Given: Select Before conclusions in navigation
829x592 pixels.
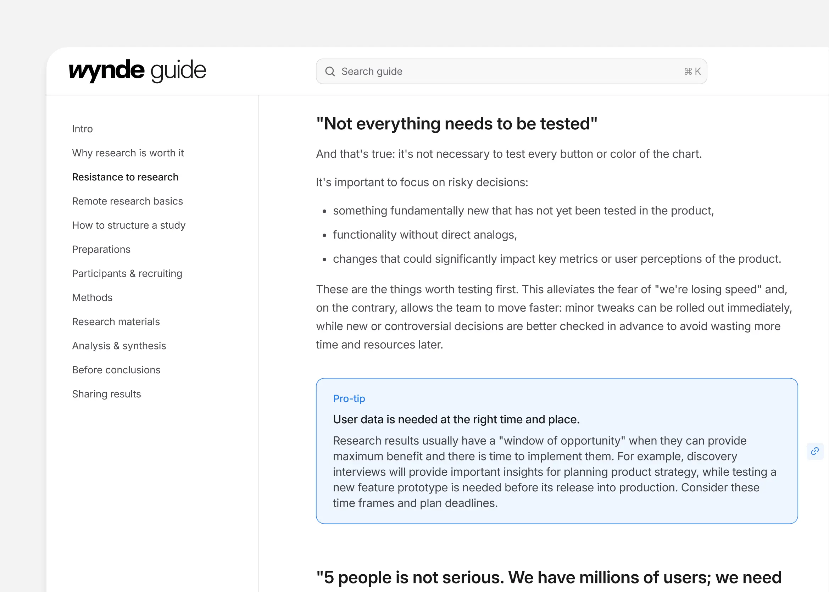Looking at the screenshot, I should coord(116,370).
